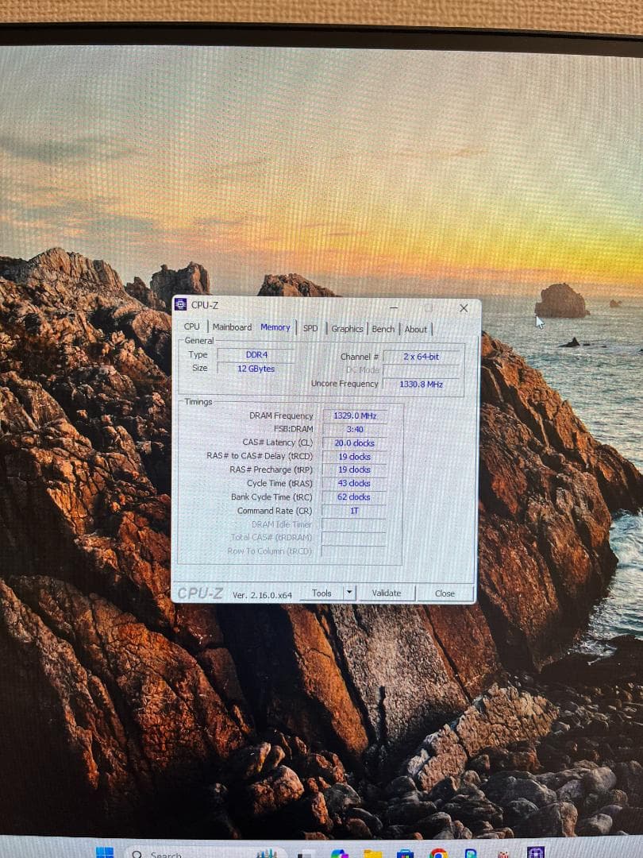Select the Uncore Frequency value field

pos(421,384)
